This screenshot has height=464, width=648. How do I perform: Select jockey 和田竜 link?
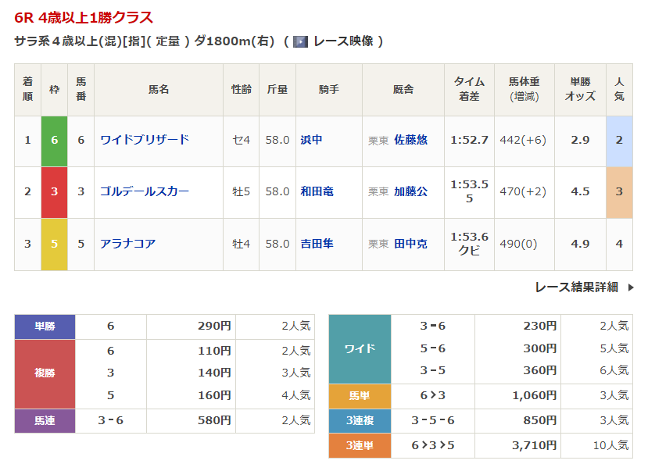(317, 191)
